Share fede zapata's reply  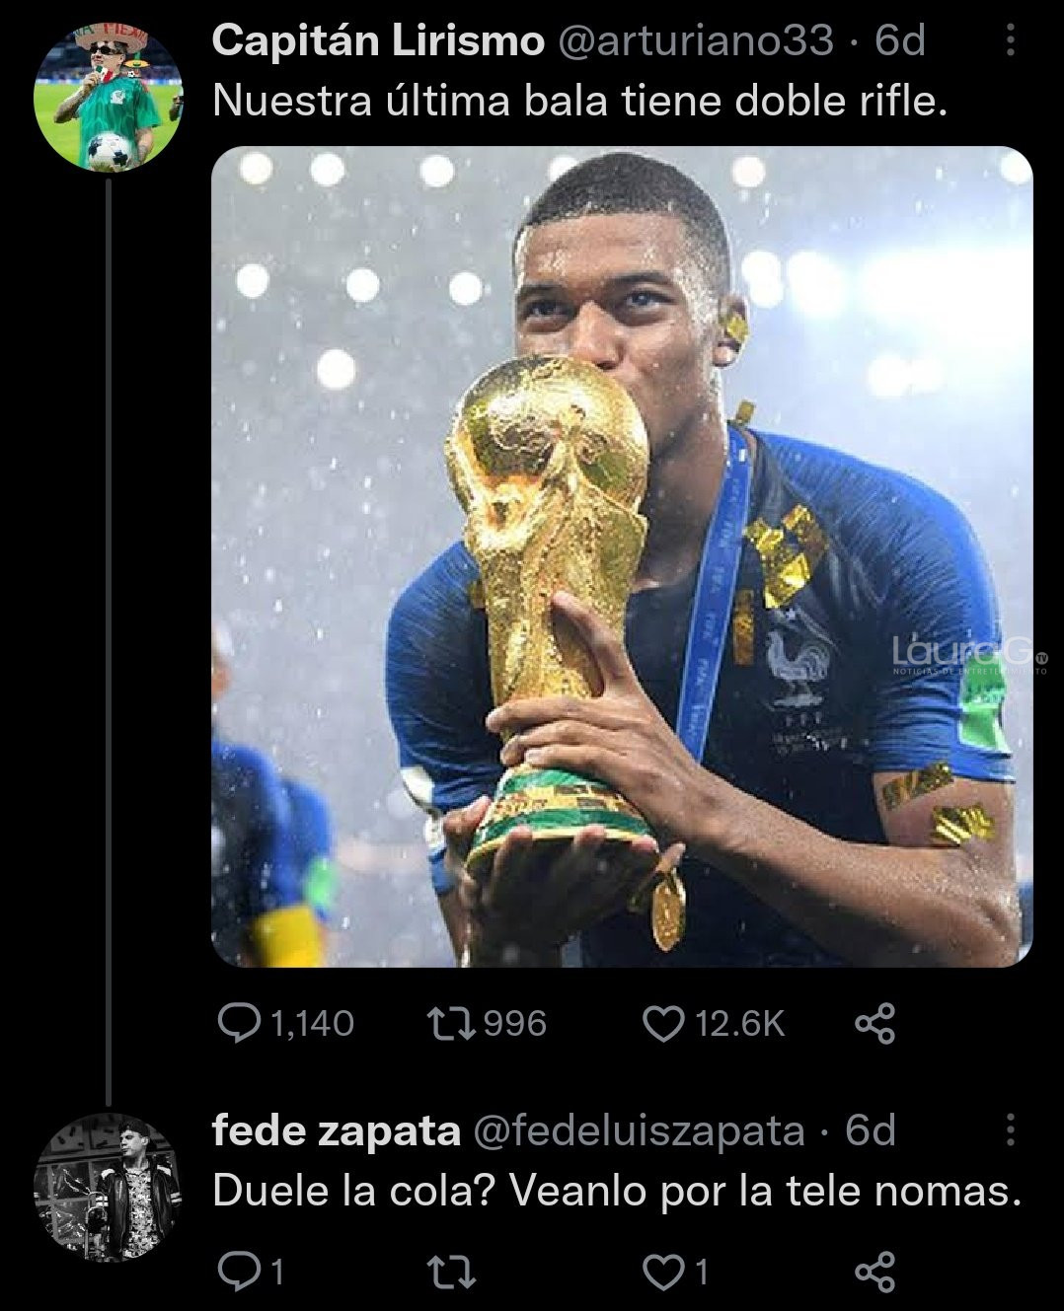pos(874,1274)
